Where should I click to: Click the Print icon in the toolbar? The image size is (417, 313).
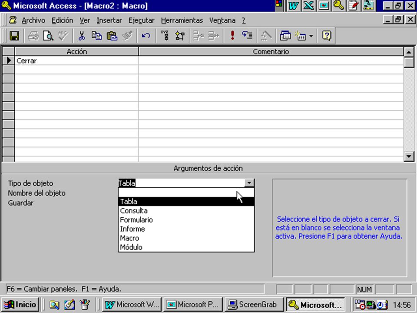point(33,36)
